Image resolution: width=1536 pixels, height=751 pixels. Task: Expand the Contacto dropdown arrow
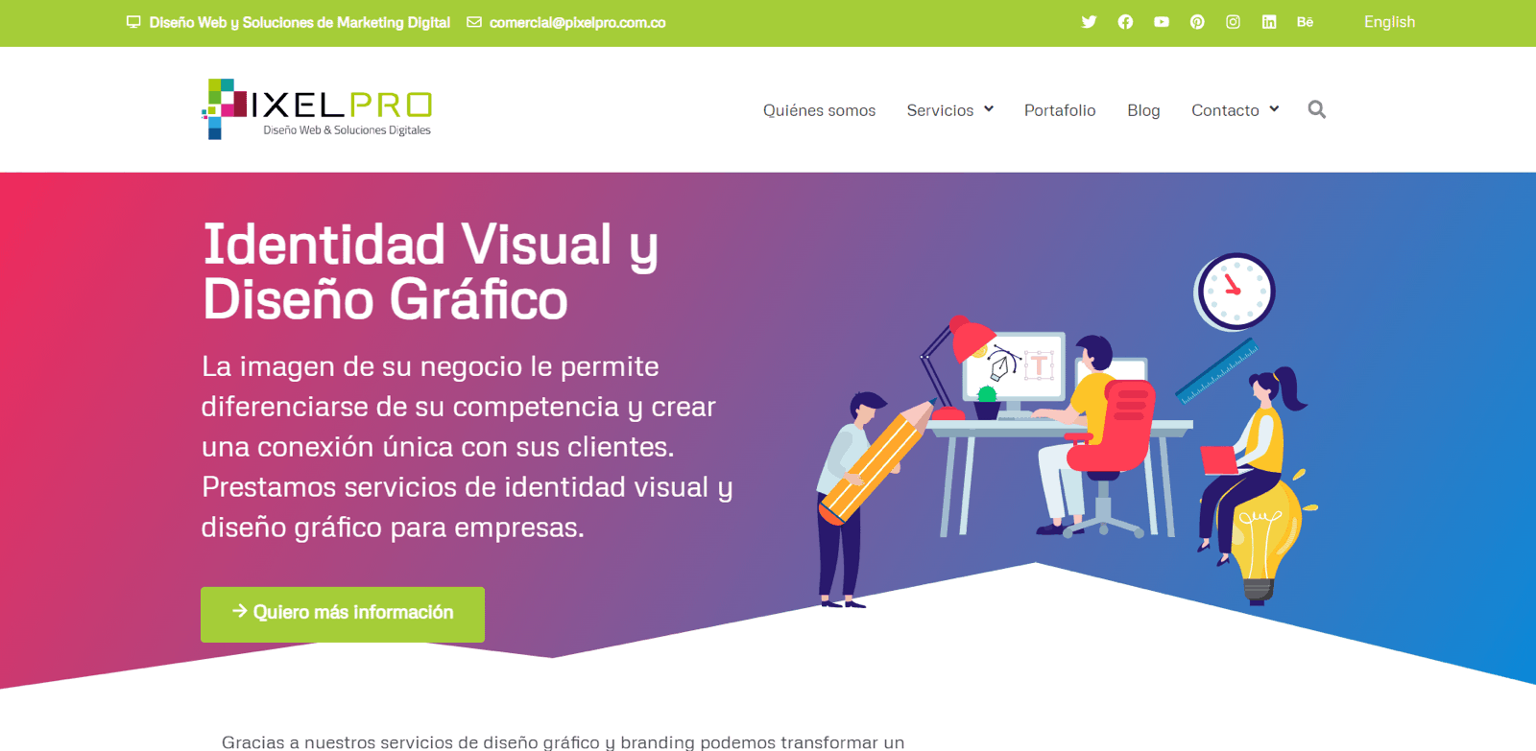coord(1274,109)
